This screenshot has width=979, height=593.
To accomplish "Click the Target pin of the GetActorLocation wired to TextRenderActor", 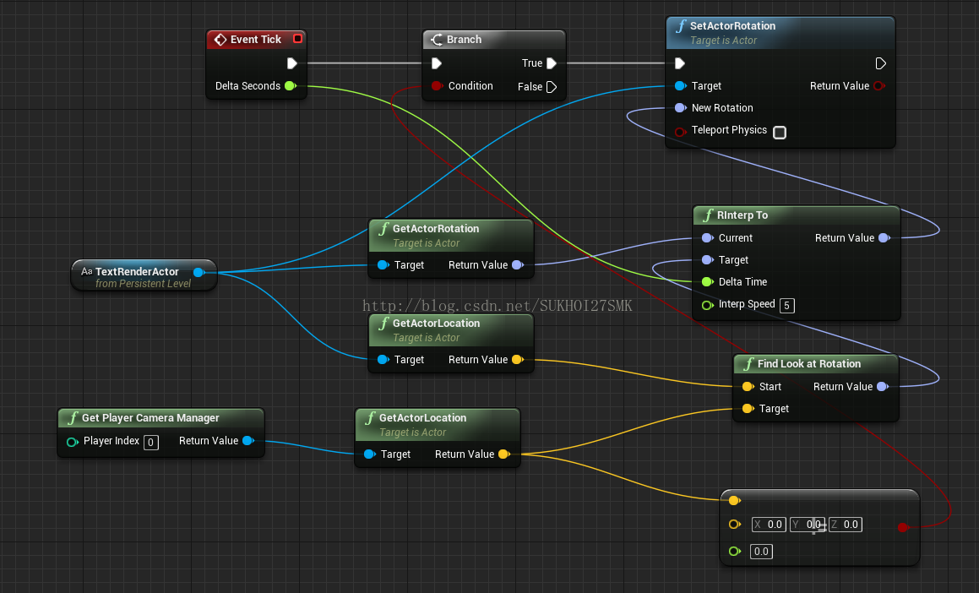I will coord(383,360).
